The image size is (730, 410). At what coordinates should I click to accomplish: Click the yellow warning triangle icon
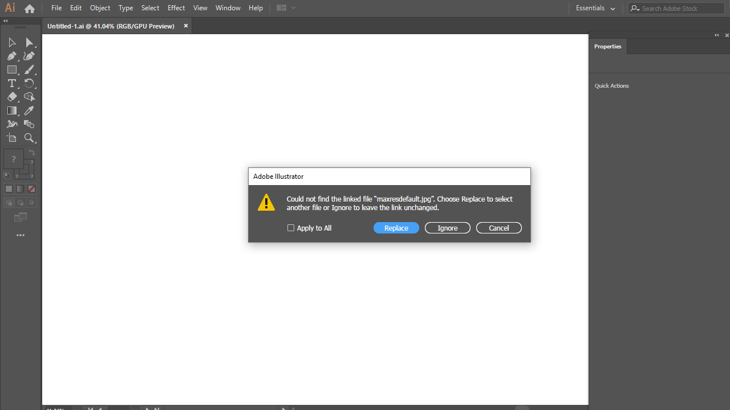click(266, 202)
